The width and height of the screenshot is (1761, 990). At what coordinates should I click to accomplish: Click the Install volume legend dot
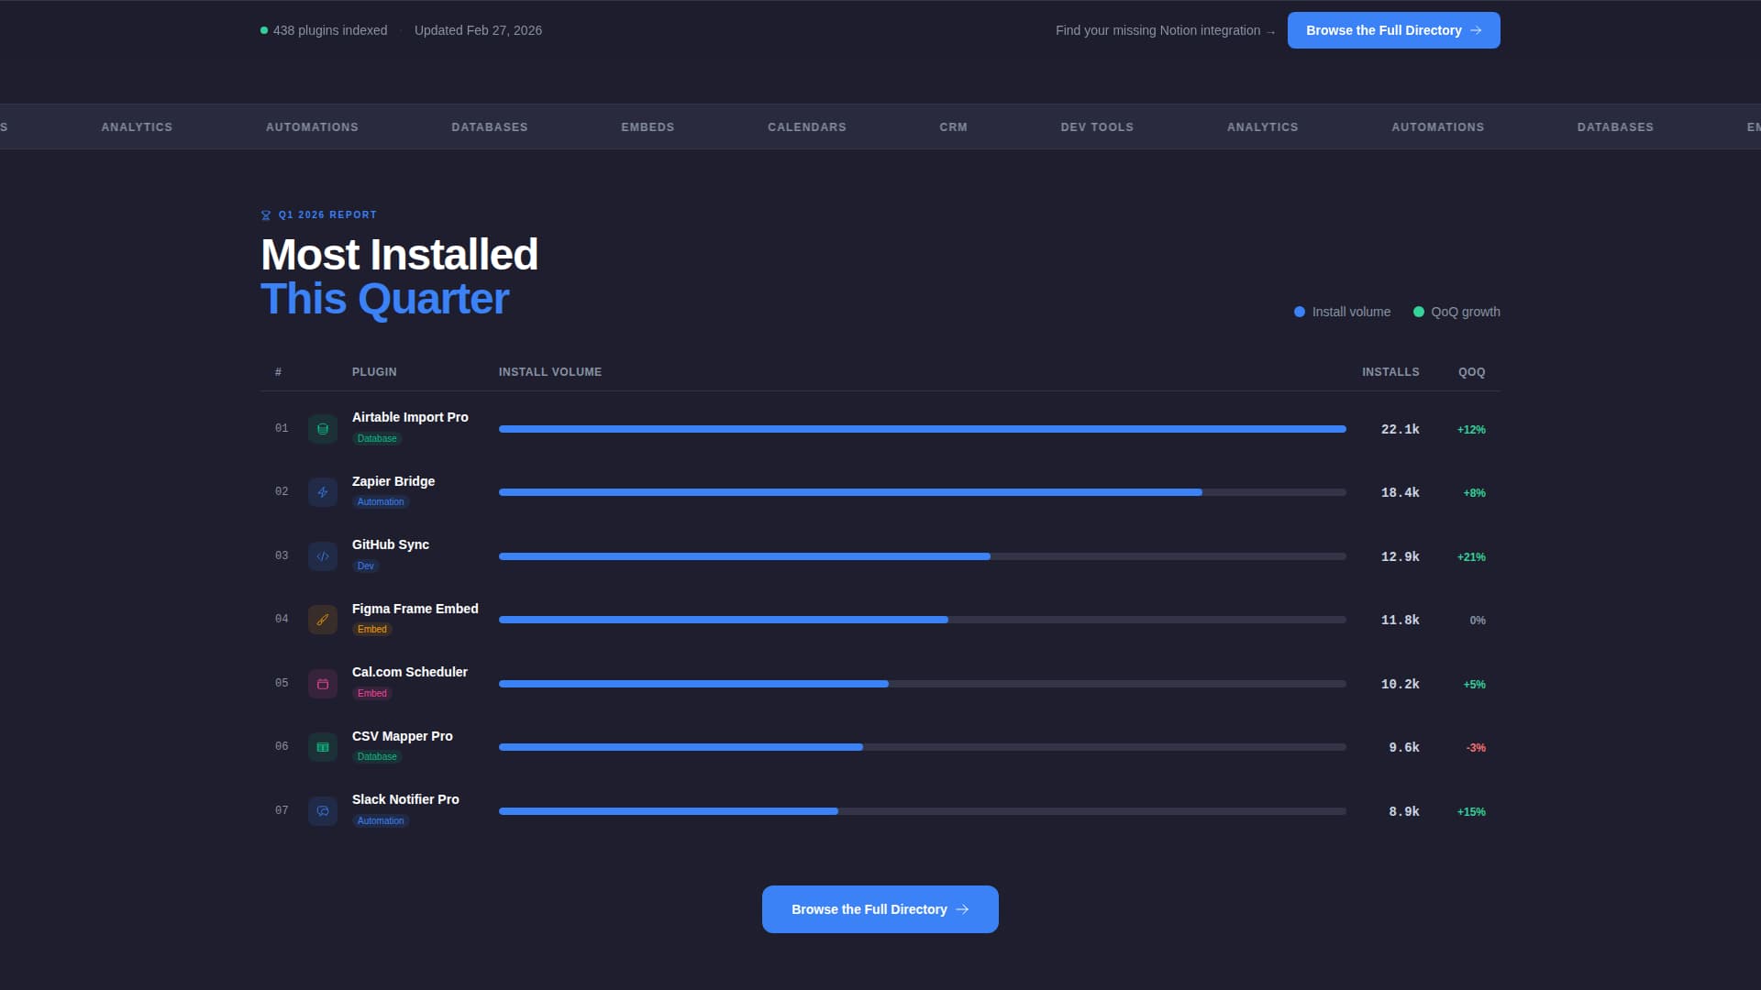pyautogui.click(x=1300, y=312)
